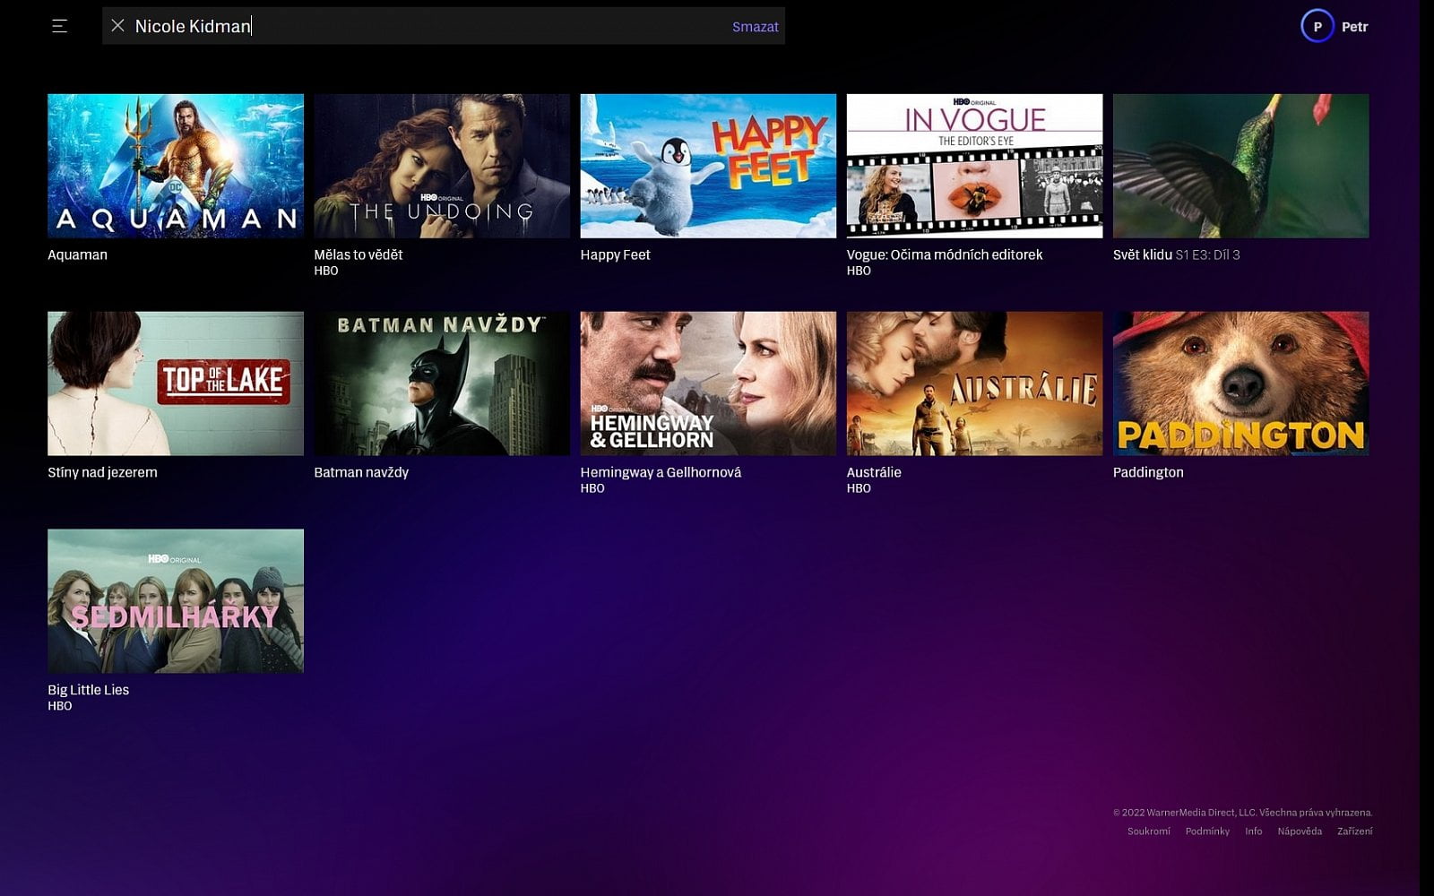Open the Sedmilhářky poster thumbnail
The image size is (1434, 896).
(x=176, y=601)
